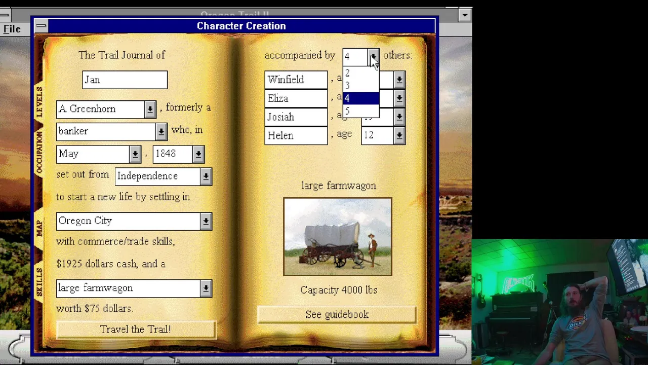
Task: Open the LEVELS side tab
Action: pos(39,102)
